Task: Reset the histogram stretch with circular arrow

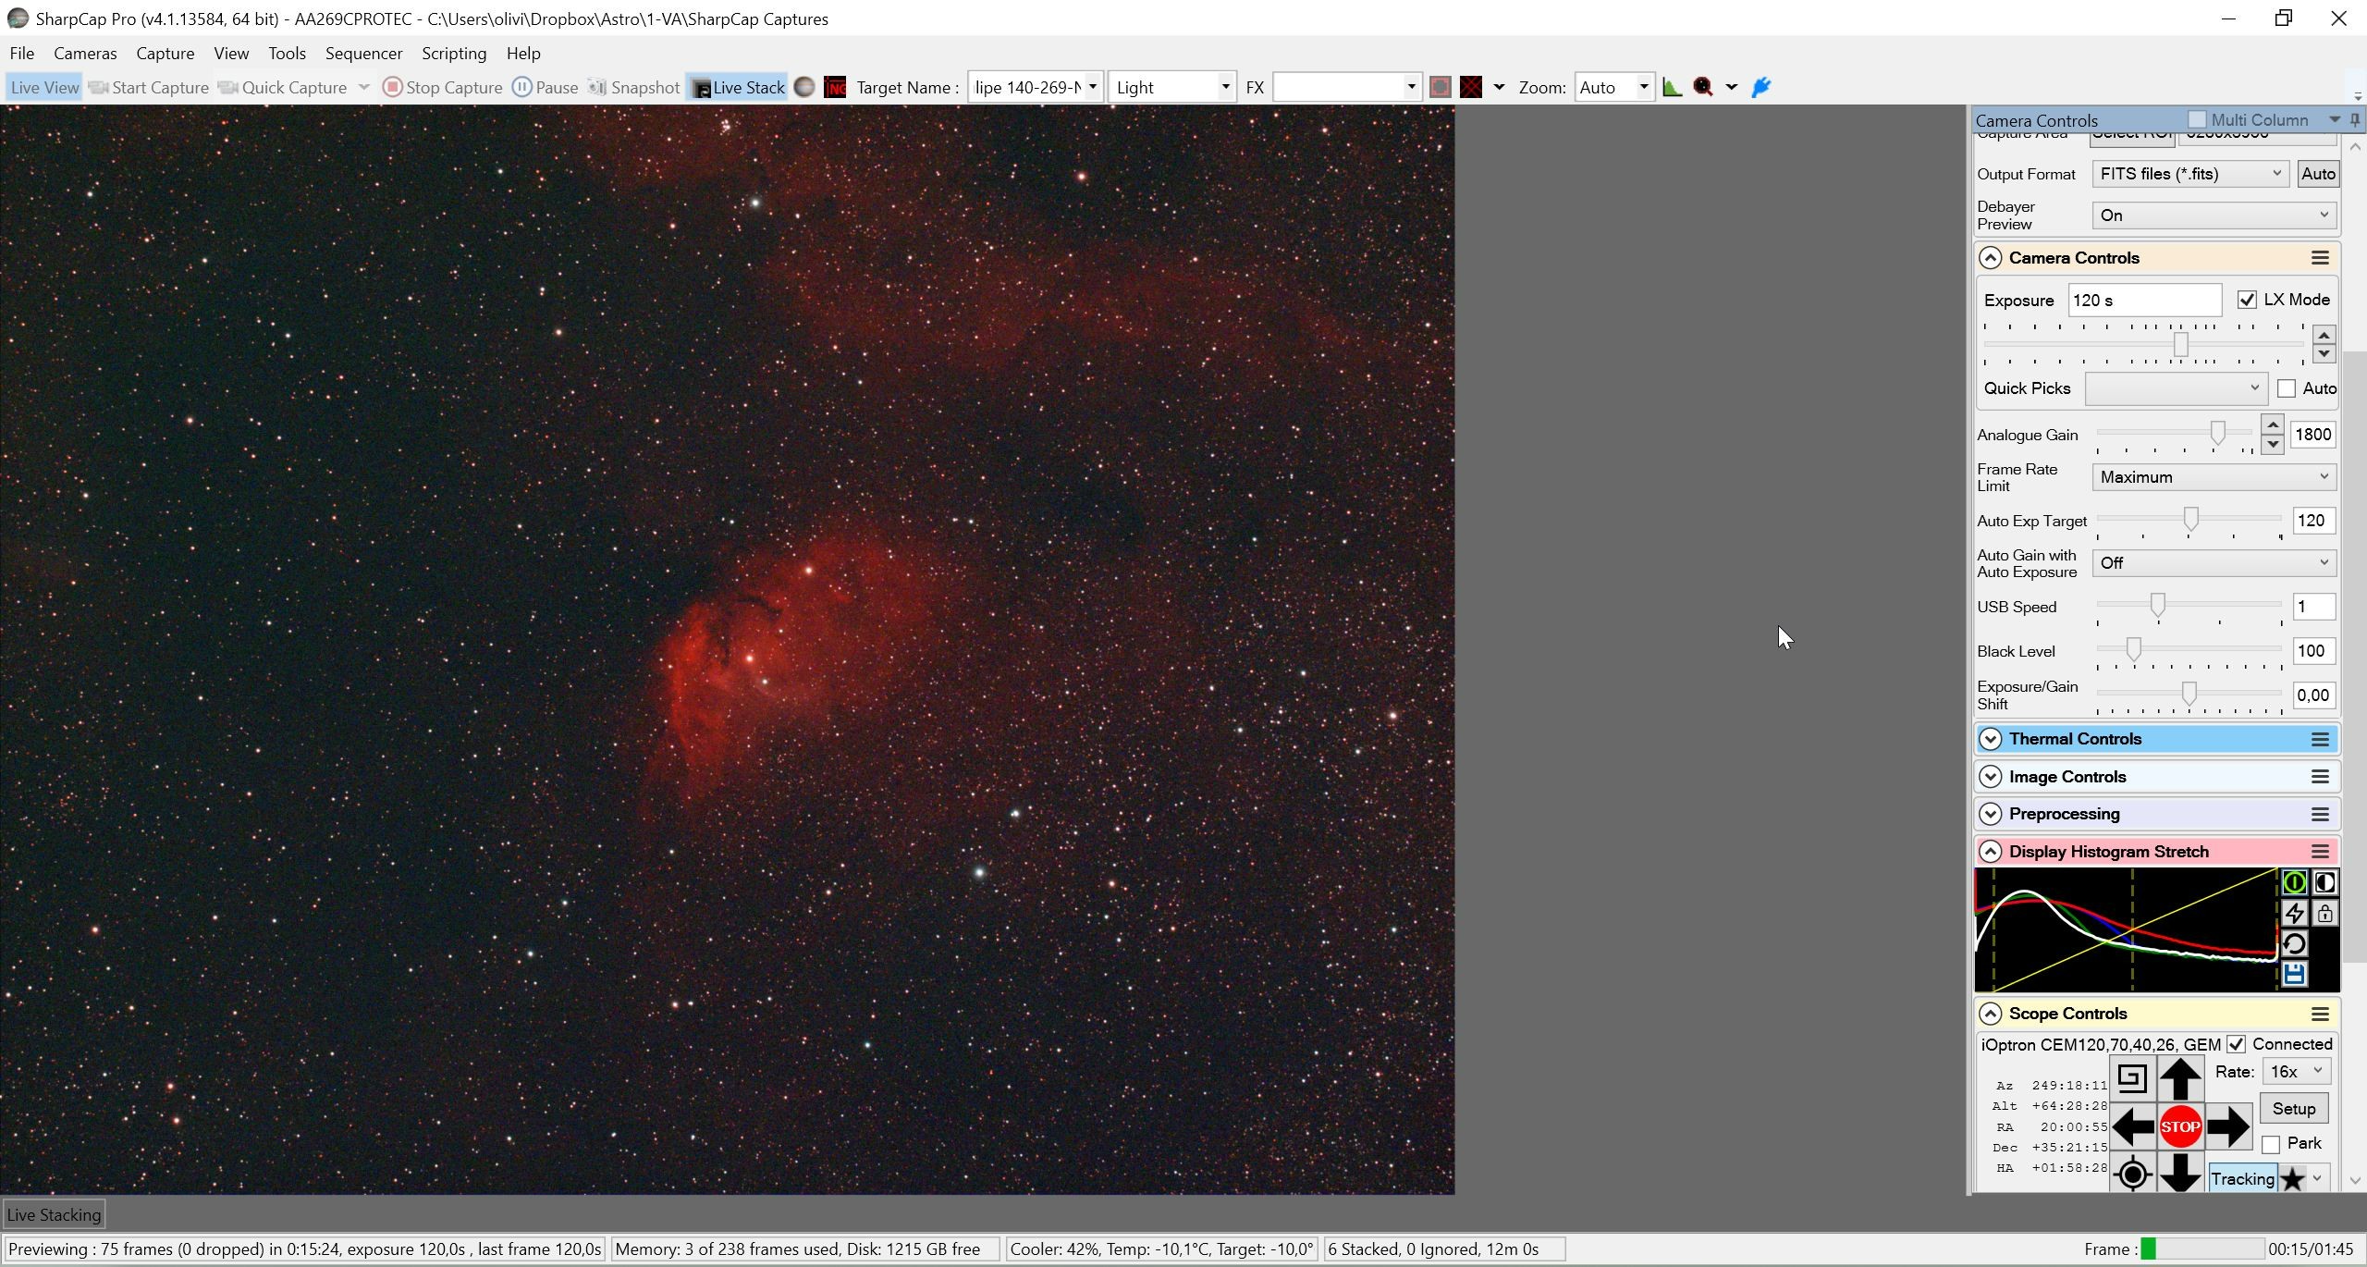Action: [x=2294, y=943]
